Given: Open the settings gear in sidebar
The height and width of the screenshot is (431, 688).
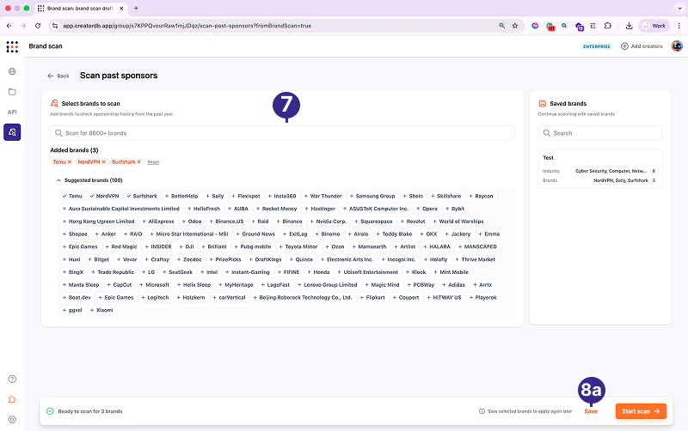Looking at the screenshot, I should (12, 419).
